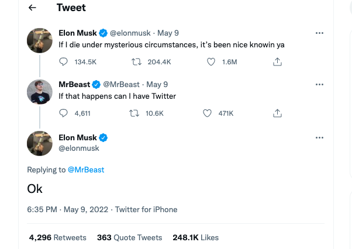The width and height of the screenshot is (352, 249).
Task: Open more options on the Ok tweet
Action: 319,138
